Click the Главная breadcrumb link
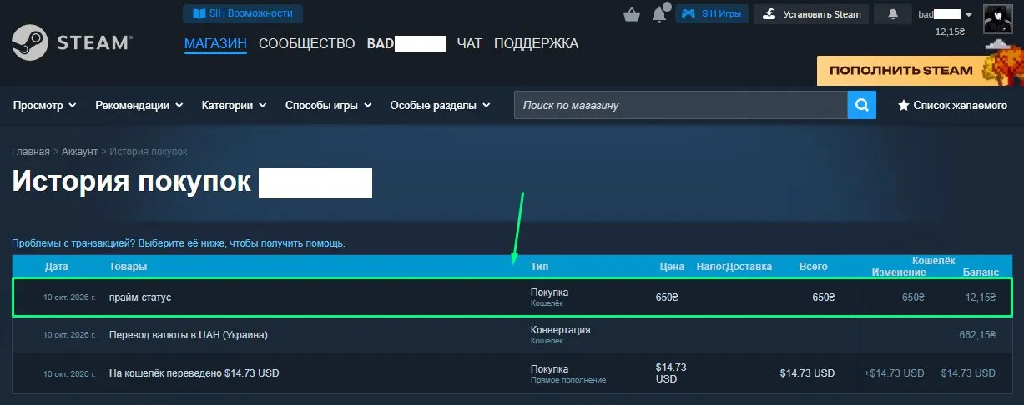Viewport: 1024px width, 405px height. click(x=31, y=152)
